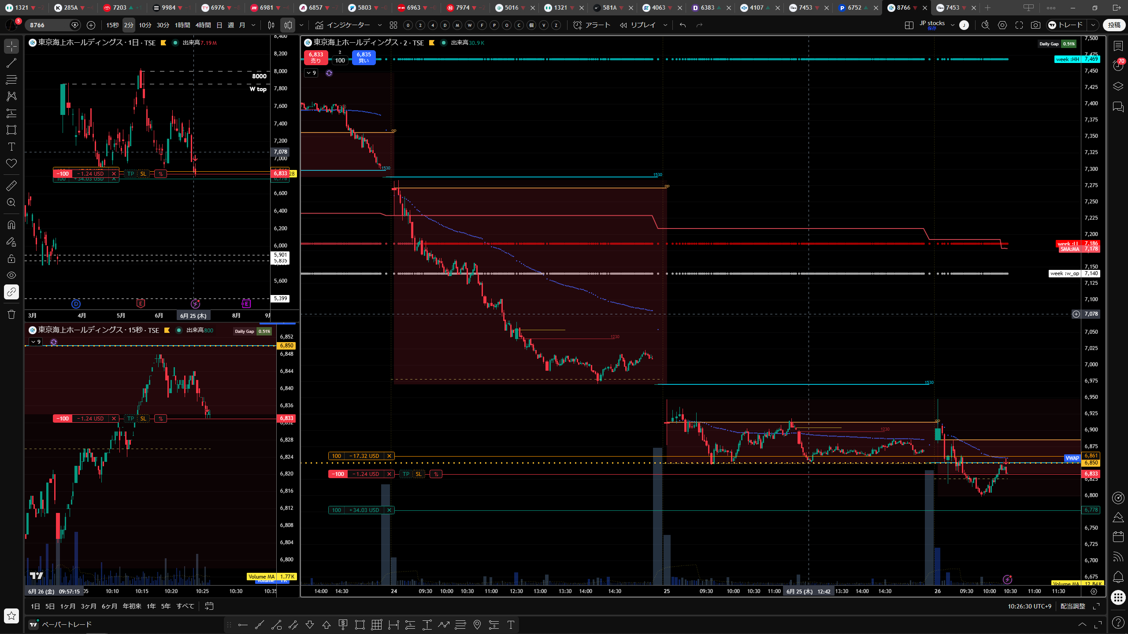Toggle the auto scale button labeled 配当調整
1128x634 pixels.
[1072, 606]
